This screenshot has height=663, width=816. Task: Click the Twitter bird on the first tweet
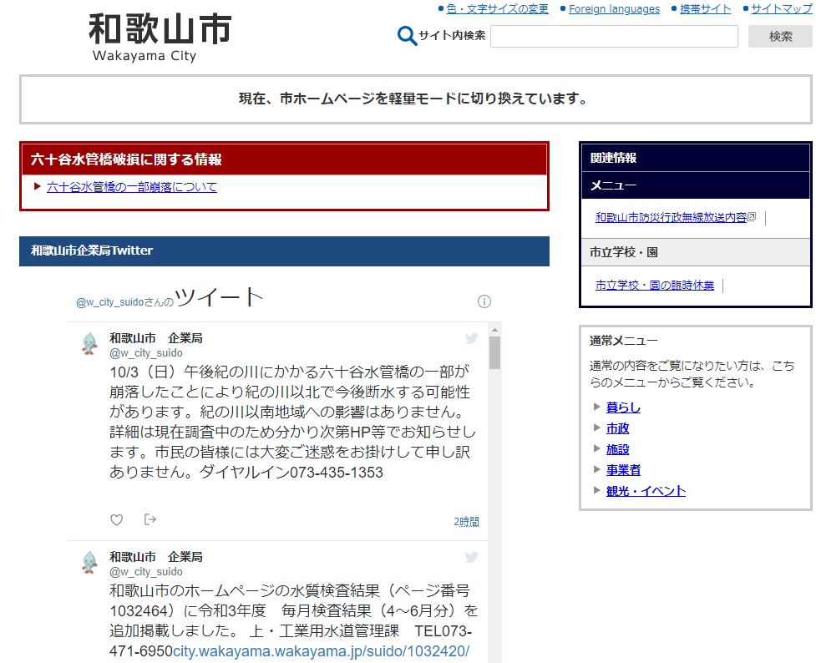click(x=472, y=338)
